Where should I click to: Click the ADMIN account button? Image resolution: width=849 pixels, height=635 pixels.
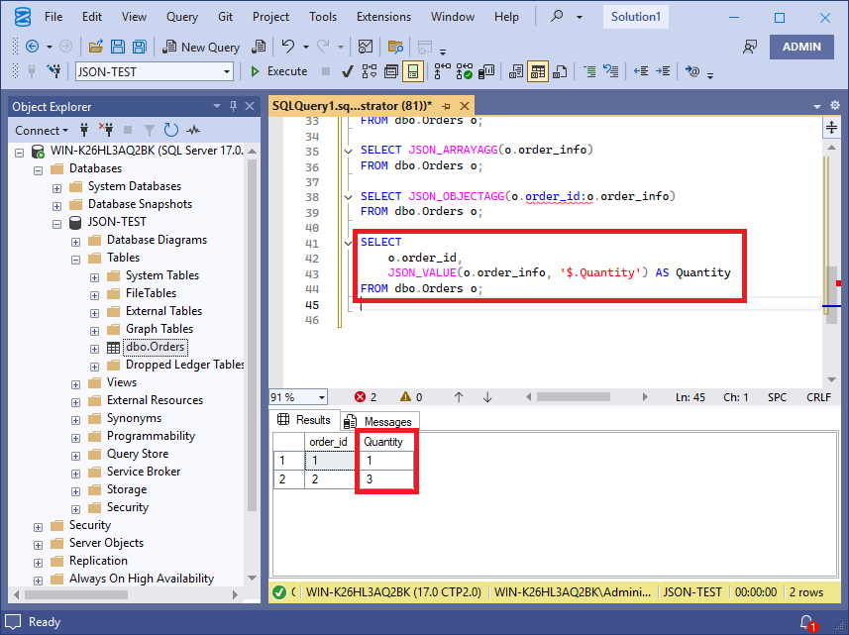801,48
